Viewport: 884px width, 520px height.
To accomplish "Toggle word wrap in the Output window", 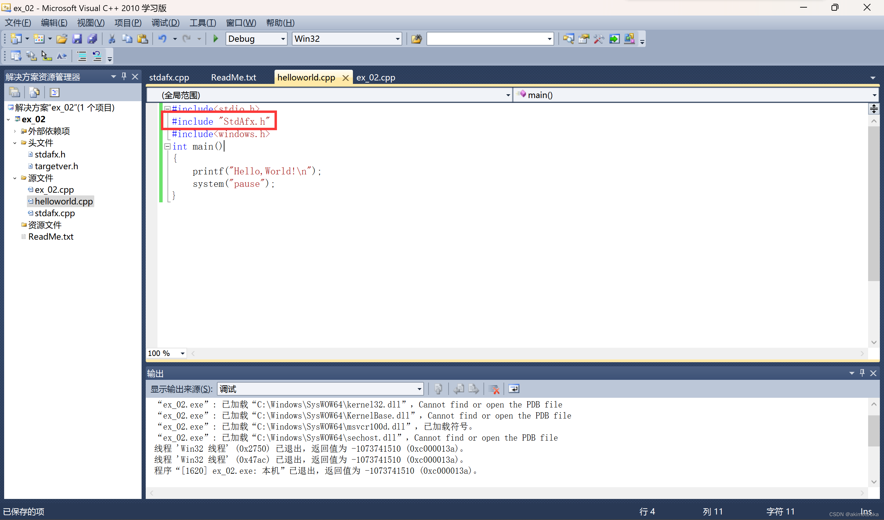I will pos(513,389).
